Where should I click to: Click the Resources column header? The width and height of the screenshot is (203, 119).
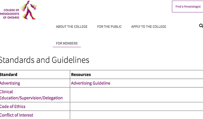click(81, 75)
